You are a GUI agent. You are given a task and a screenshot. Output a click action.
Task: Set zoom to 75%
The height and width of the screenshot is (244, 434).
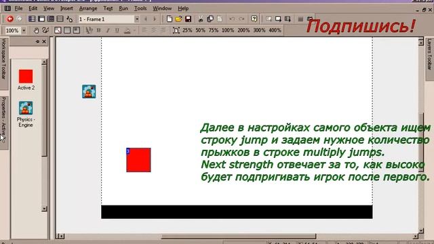point(214,30)
